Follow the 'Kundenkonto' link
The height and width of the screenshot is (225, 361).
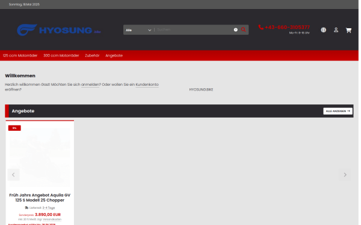(x=147, y=85)
